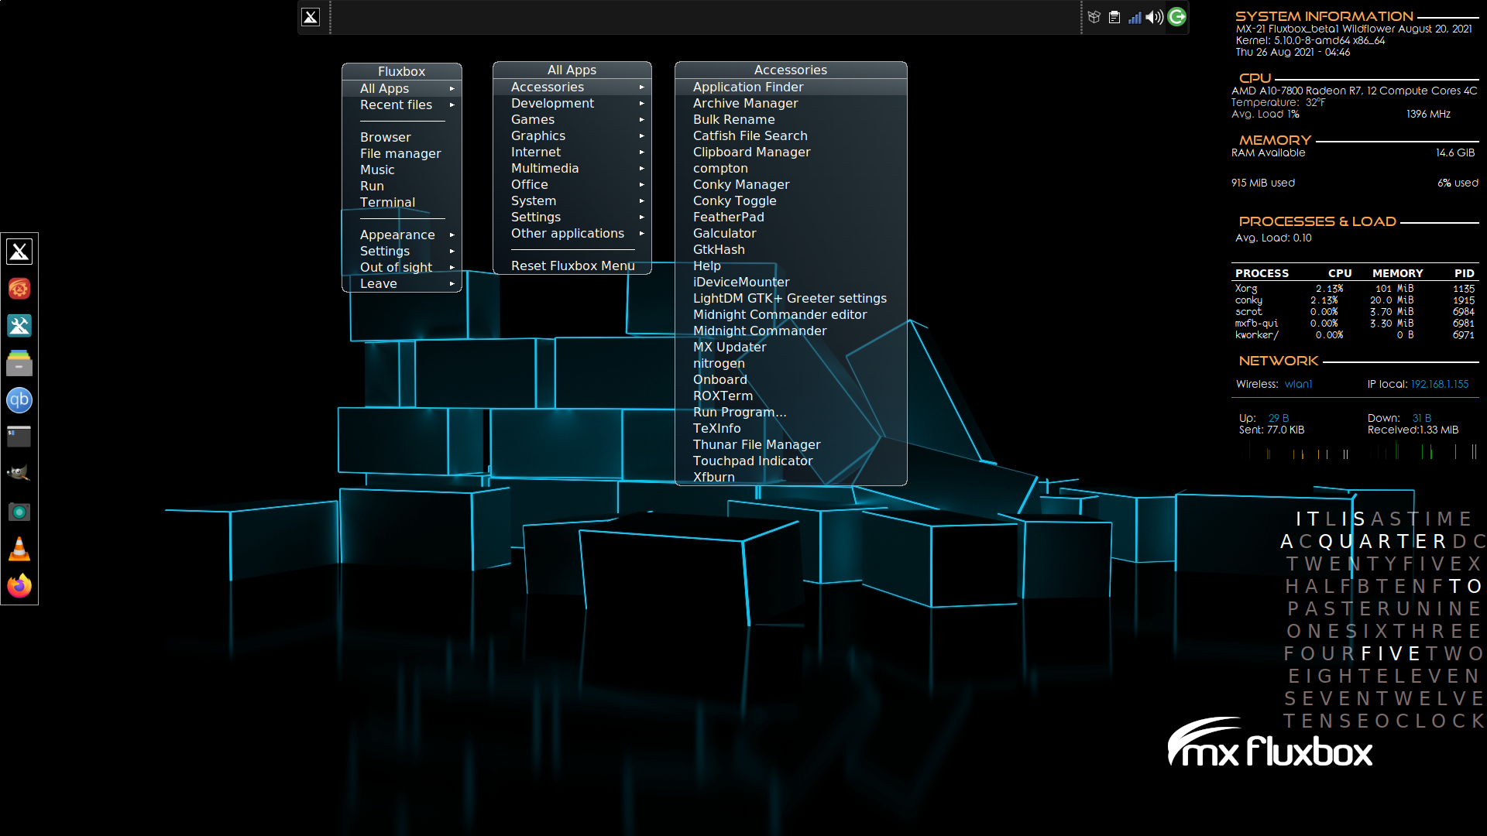1487x836 pixels.
Task: Open Graphics category in All Apps
Action: [x=572, y=136]
